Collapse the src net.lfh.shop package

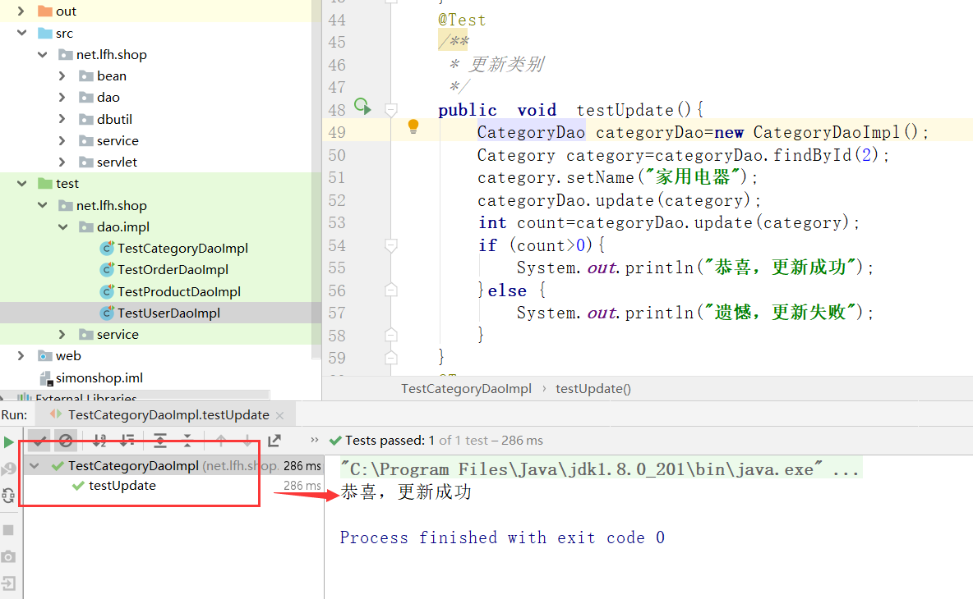pos(42,54)
